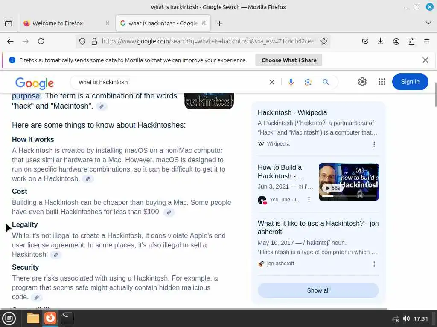Play the how to build Hackintosh video thumbnail
Image resolution: width=437 pixels, height=327 pixels.
349,182
